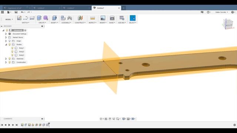Click the New Component assemble icon
Screen dimensions: 237x133
coord(63,18)
